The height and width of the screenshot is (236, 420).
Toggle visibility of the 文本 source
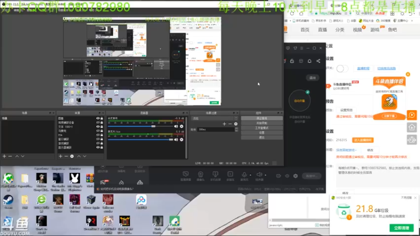pyautogui.click(x=98, y=126)
